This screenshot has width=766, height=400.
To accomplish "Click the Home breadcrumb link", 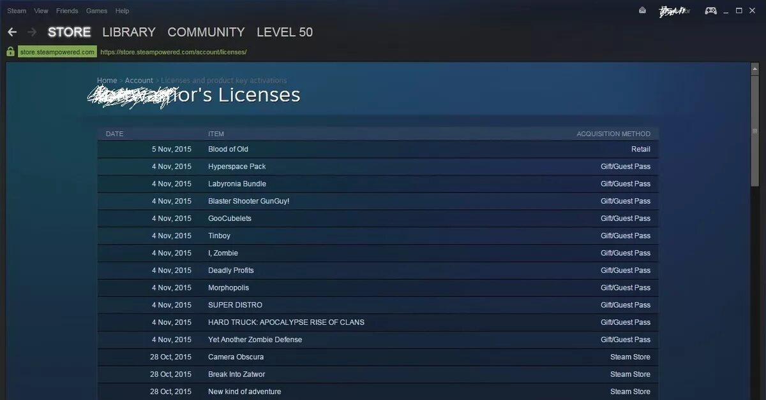I will 107,80.
